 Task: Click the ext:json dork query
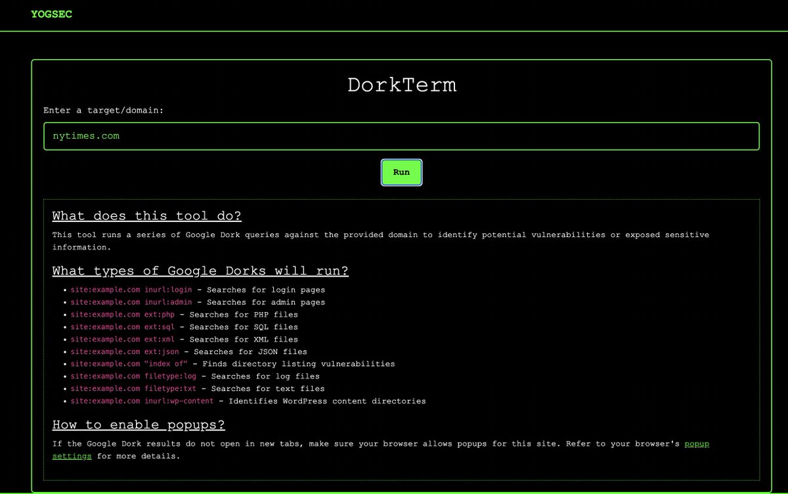coord(127,351)
